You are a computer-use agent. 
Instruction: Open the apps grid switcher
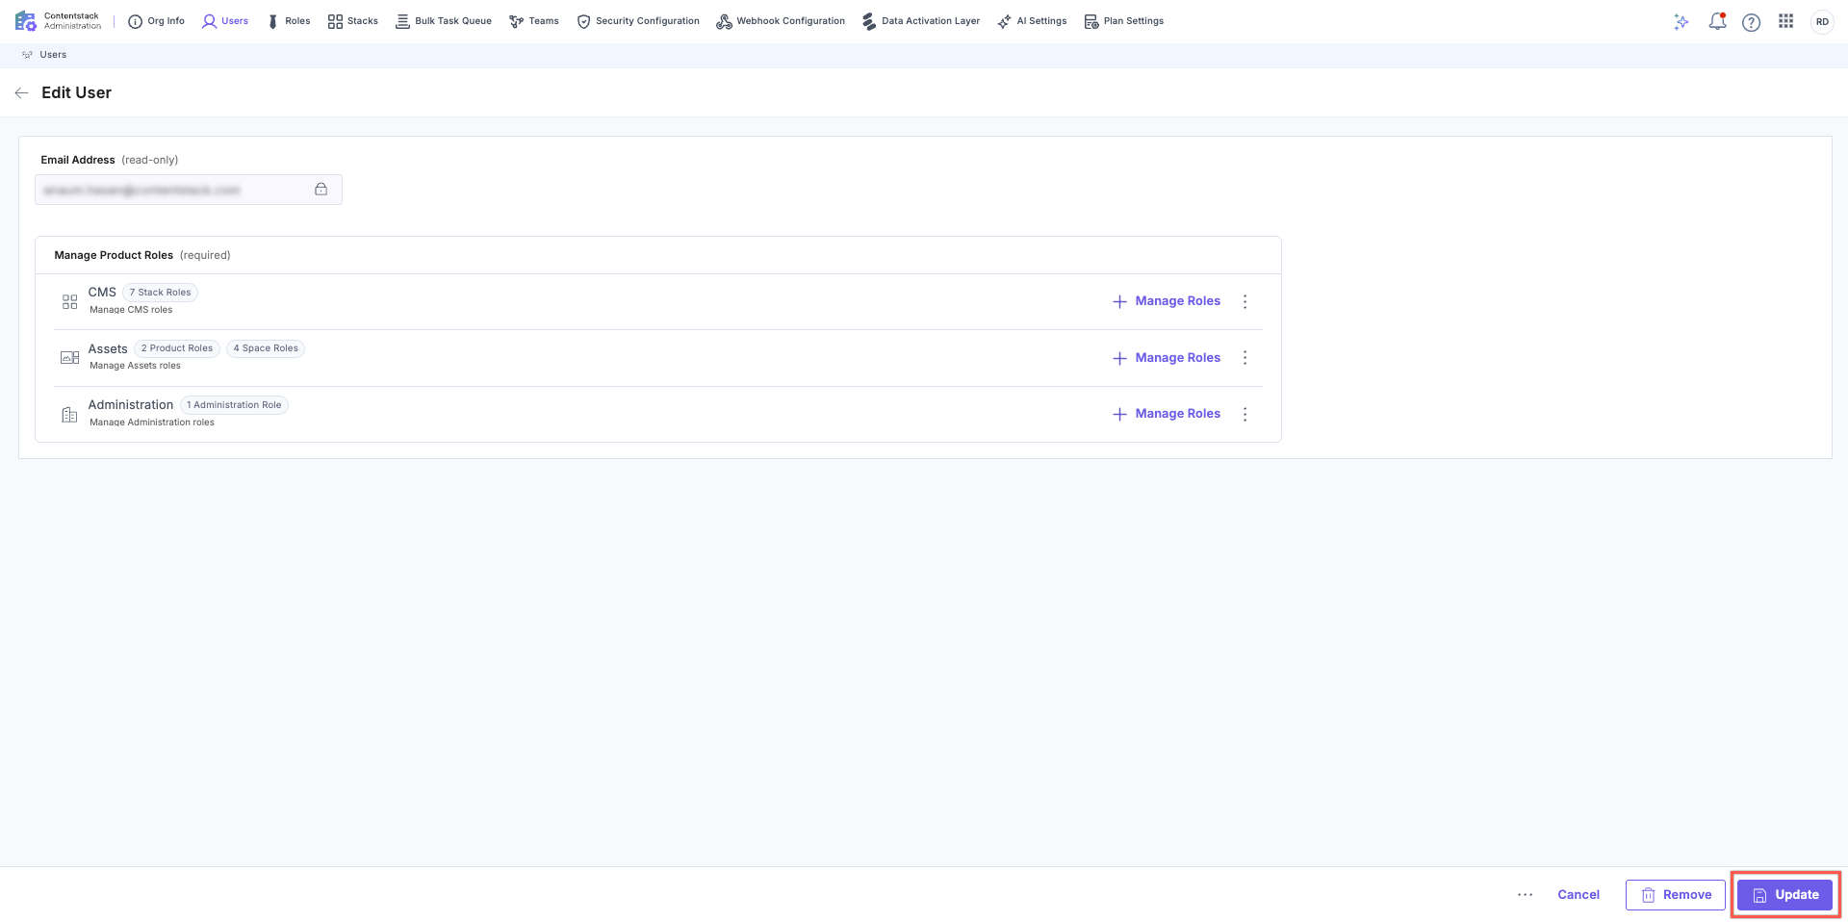pos(1786,21)
